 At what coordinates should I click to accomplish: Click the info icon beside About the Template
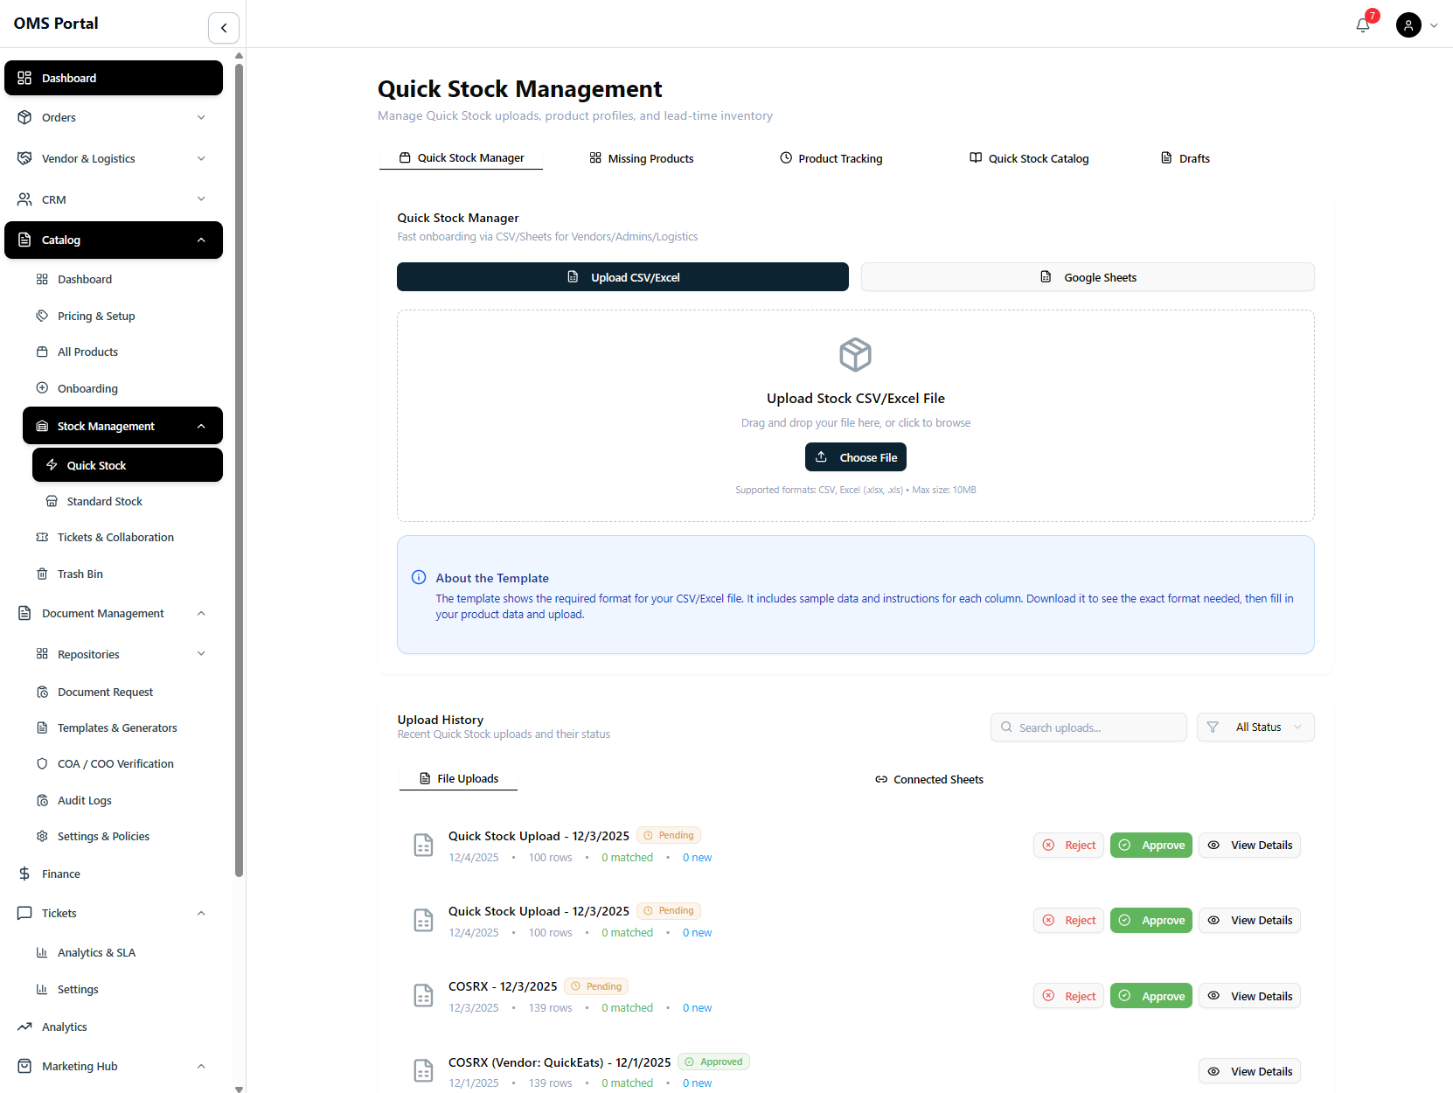coord(419,577)
